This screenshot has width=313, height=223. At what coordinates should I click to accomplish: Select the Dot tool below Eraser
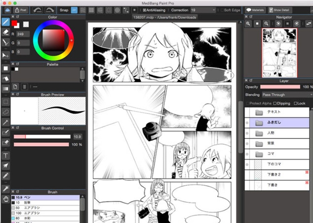[5, 42]
